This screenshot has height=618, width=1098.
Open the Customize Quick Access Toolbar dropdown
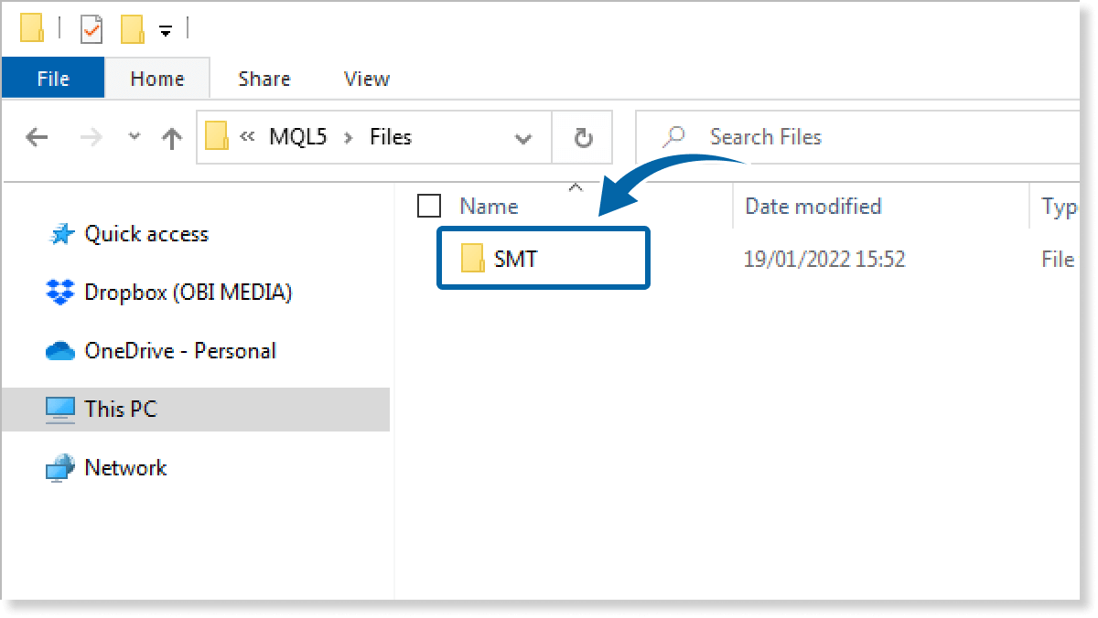pos(165,31)
